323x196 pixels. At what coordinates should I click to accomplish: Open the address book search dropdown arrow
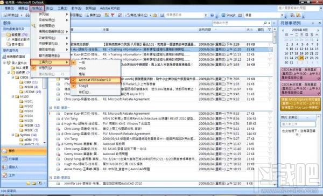pyautogui.click(x=206, y=15)
